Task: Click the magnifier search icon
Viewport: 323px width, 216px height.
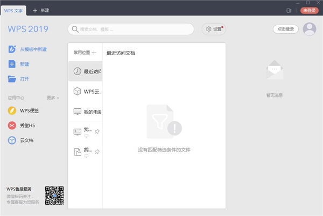Action: coord(75,29)
